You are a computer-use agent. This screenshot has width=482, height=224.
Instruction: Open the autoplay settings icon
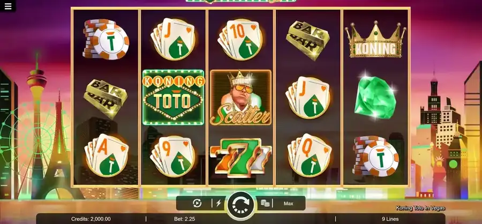click(x=197, y=203)
